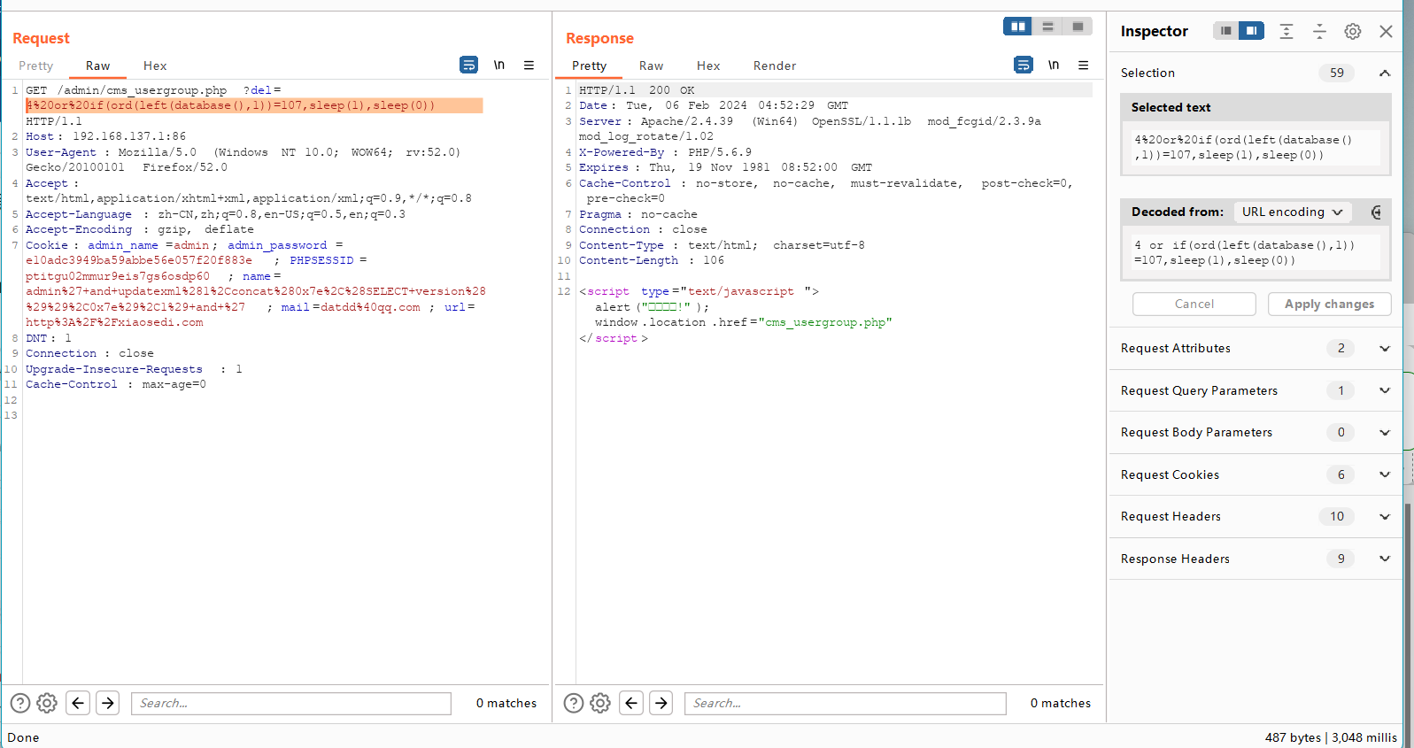Open search settings gear under Response panel
The image size is (1414, 748).
pos(600,703)
